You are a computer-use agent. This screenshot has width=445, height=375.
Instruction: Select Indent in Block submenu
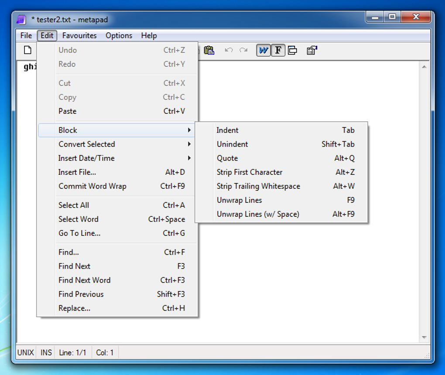point(281,130)
